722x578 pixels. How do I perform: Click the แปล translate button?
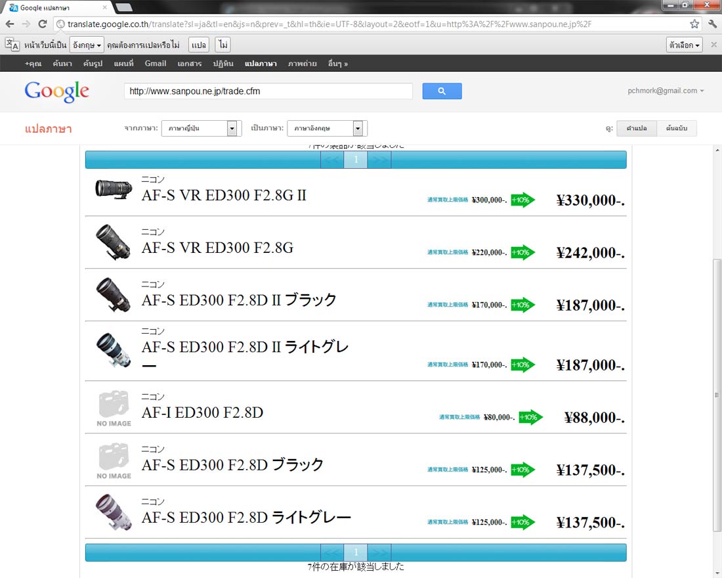(x=199, y=45)
